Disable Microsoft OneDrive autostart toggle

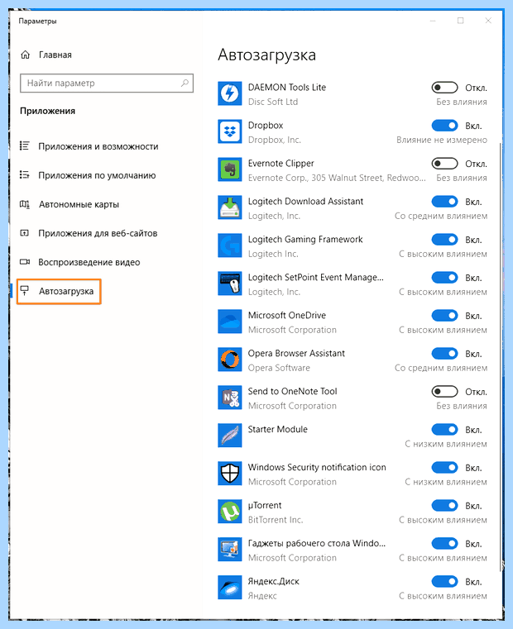(444, 316)
